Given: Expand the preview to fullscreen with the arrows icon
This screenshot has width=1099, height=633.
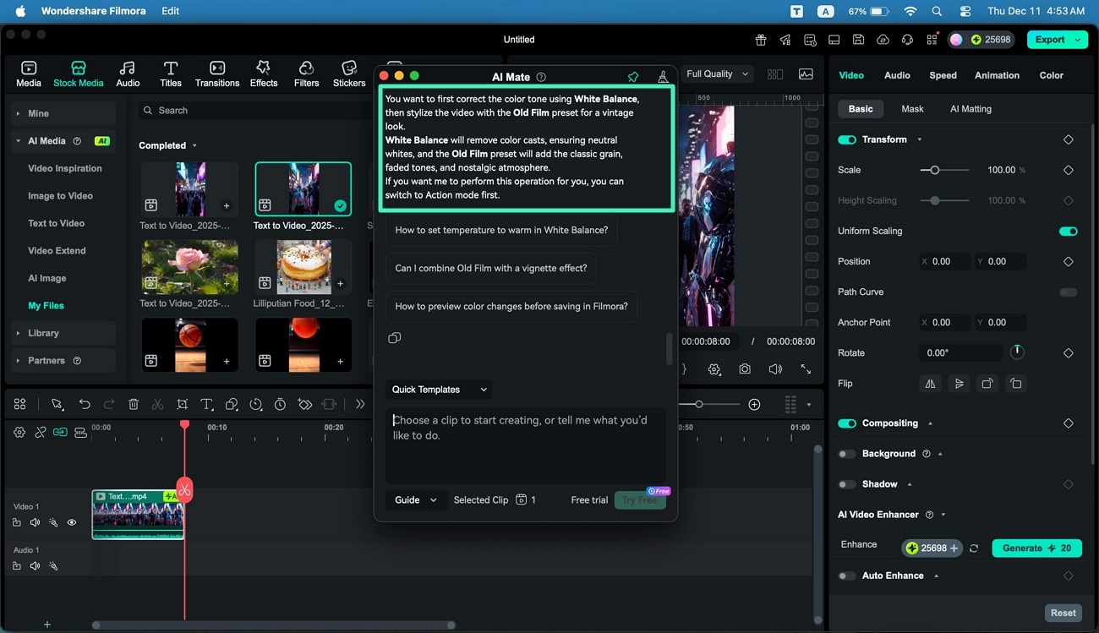Looking at the screenshot, I should click(x=805, y=368).
